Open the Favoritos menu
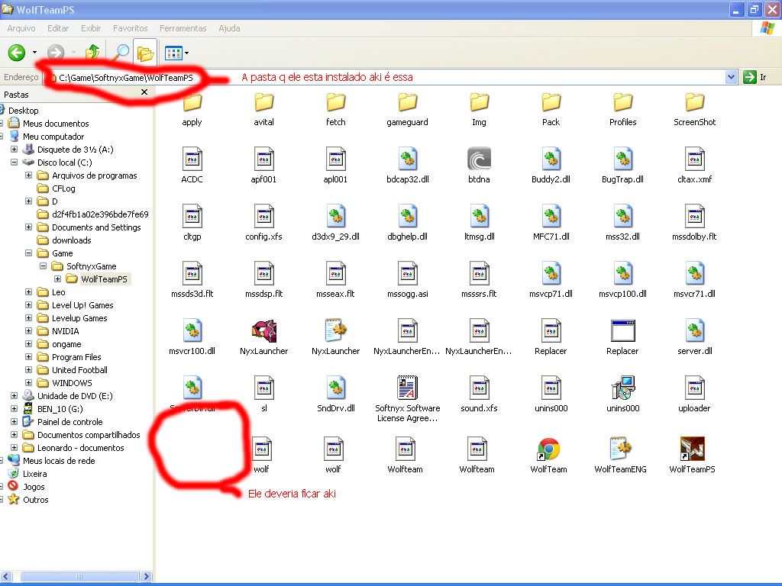The width and height of the screenshot is (782, 586). 130,28
